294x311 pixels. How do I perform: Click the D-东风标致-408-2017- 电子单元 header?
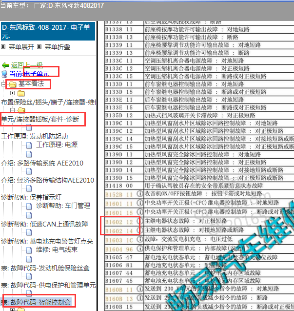[48, 31]
